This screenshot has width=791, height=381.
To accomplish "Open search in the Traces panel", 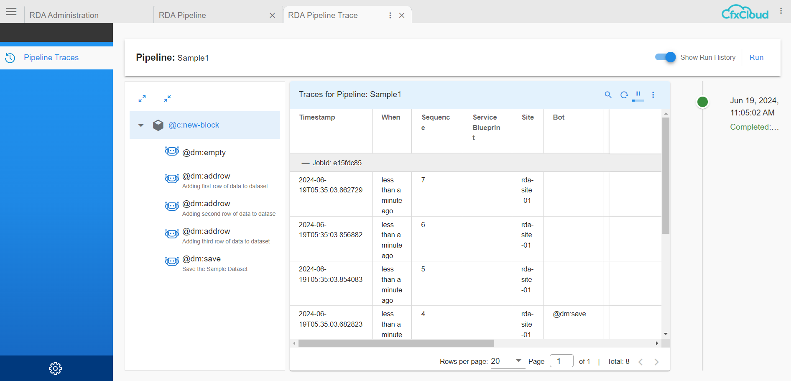I will click(x=608, y=95).
